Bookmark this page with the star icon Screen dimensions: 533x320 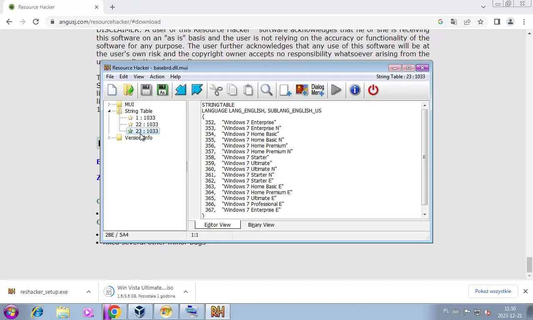[481, 22]
